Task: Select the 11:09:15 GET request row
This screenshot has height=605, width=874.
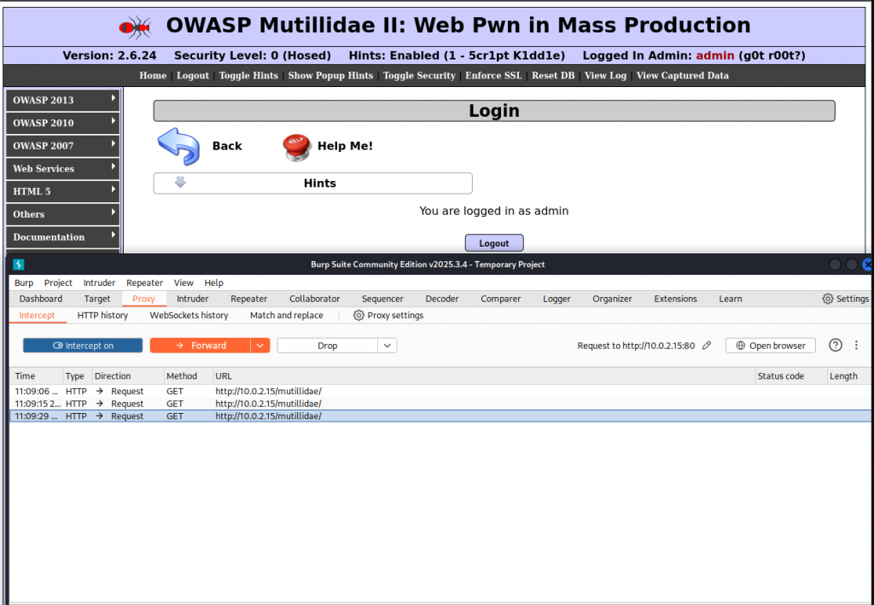Action: [x=440, y=404]
